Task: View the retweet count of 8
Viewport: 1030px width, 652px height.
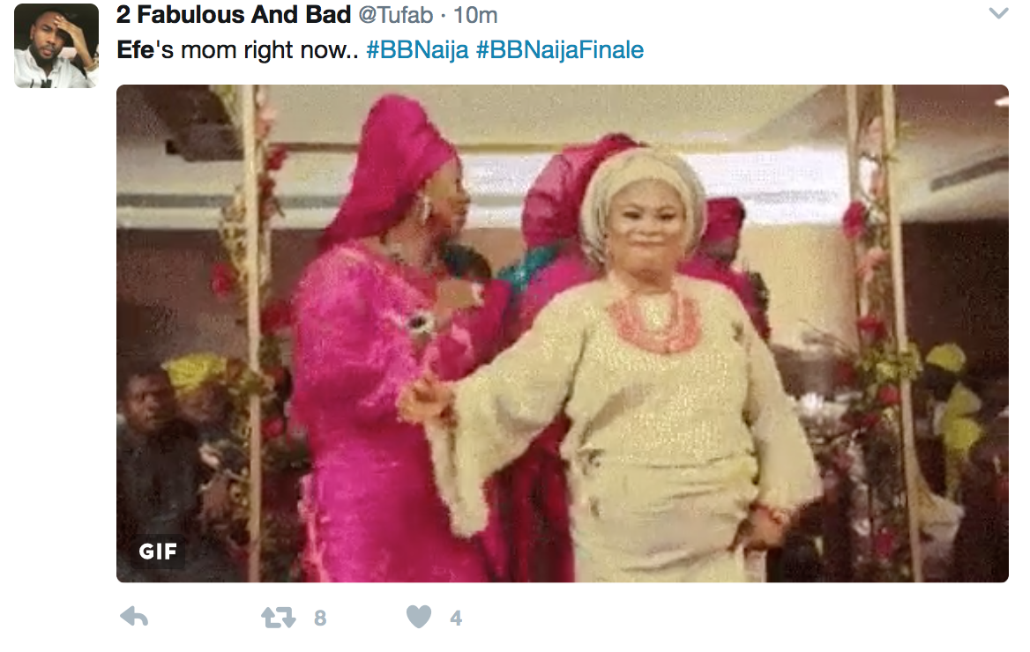Action: [x=320, y=618]
